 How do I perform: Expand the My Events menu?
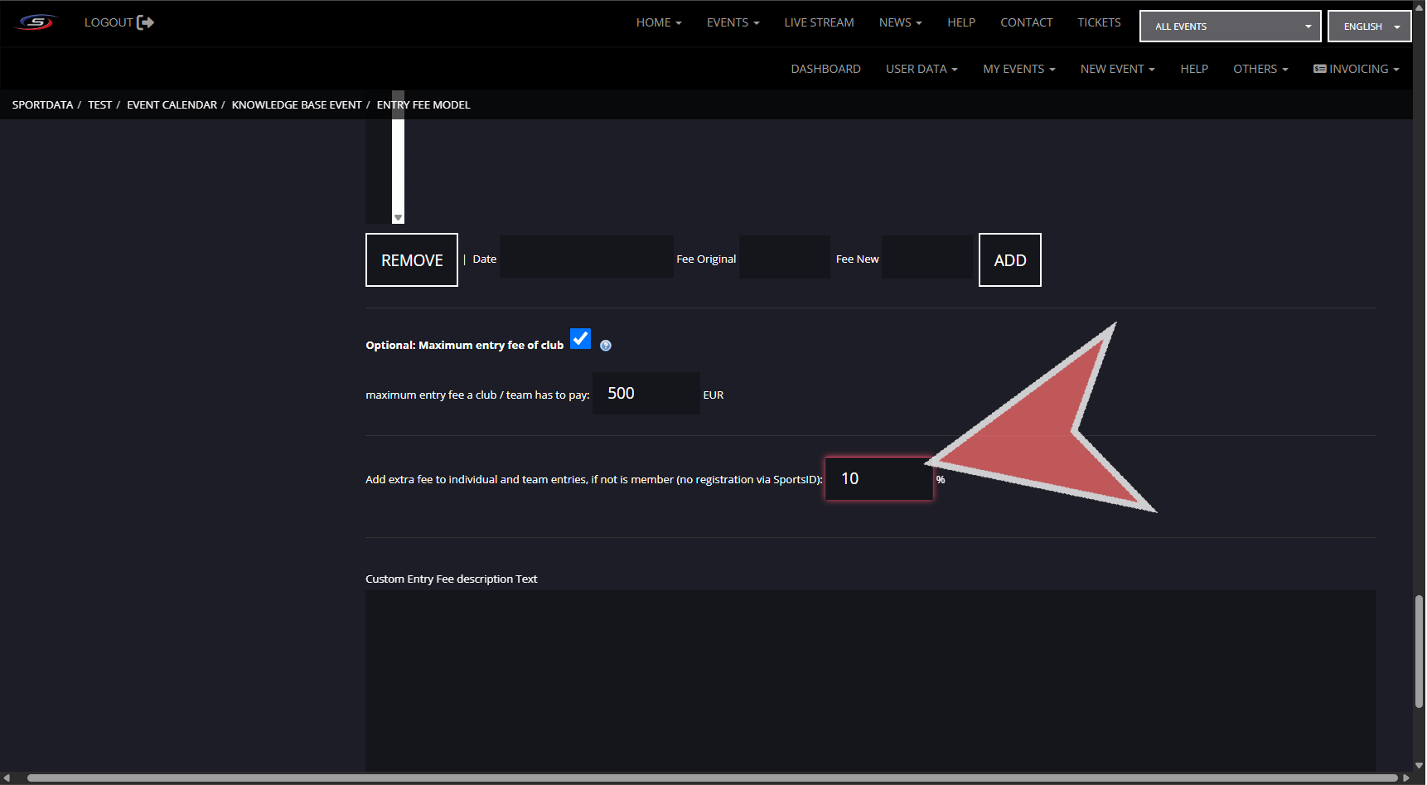1018,69
